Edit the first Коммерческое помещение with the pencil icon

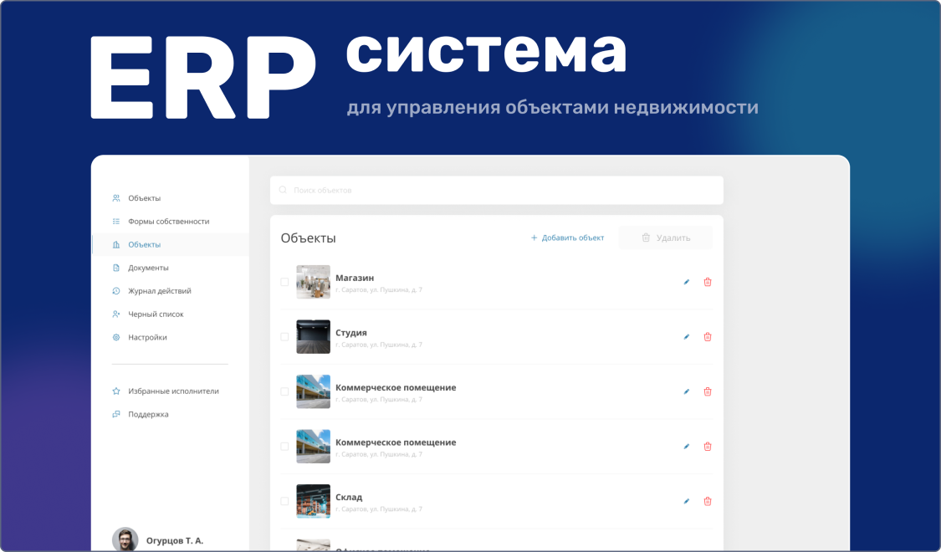pyautogui.click(x=687, y=391)
